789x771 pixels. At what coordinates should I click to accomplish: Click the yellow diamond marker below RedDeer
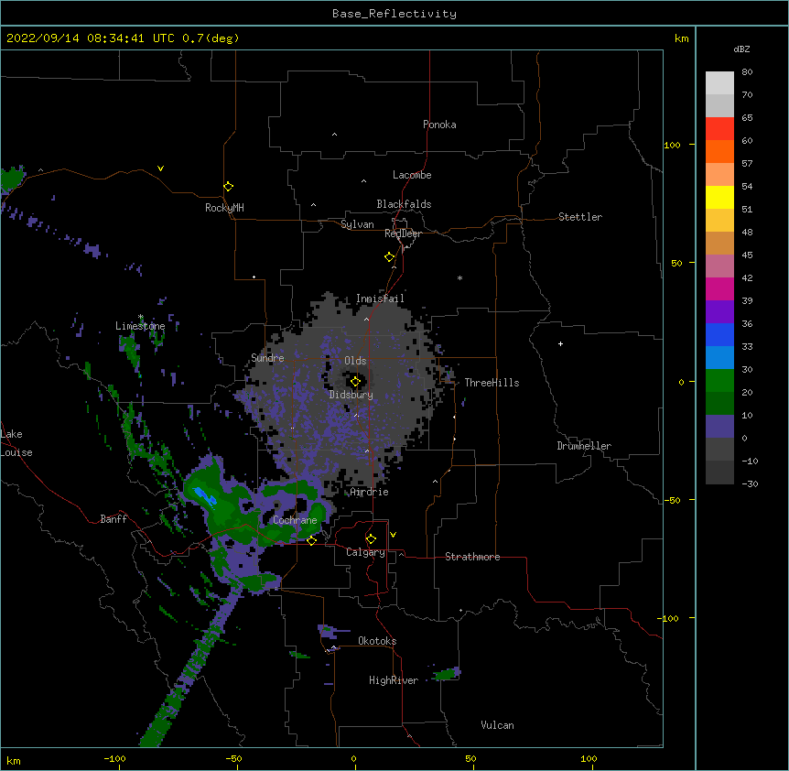pos(390,257)
